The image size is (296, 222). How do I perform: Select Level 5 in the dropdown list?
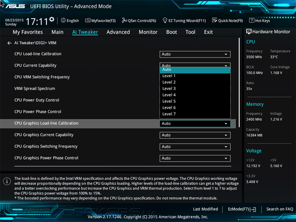(195, 102)
